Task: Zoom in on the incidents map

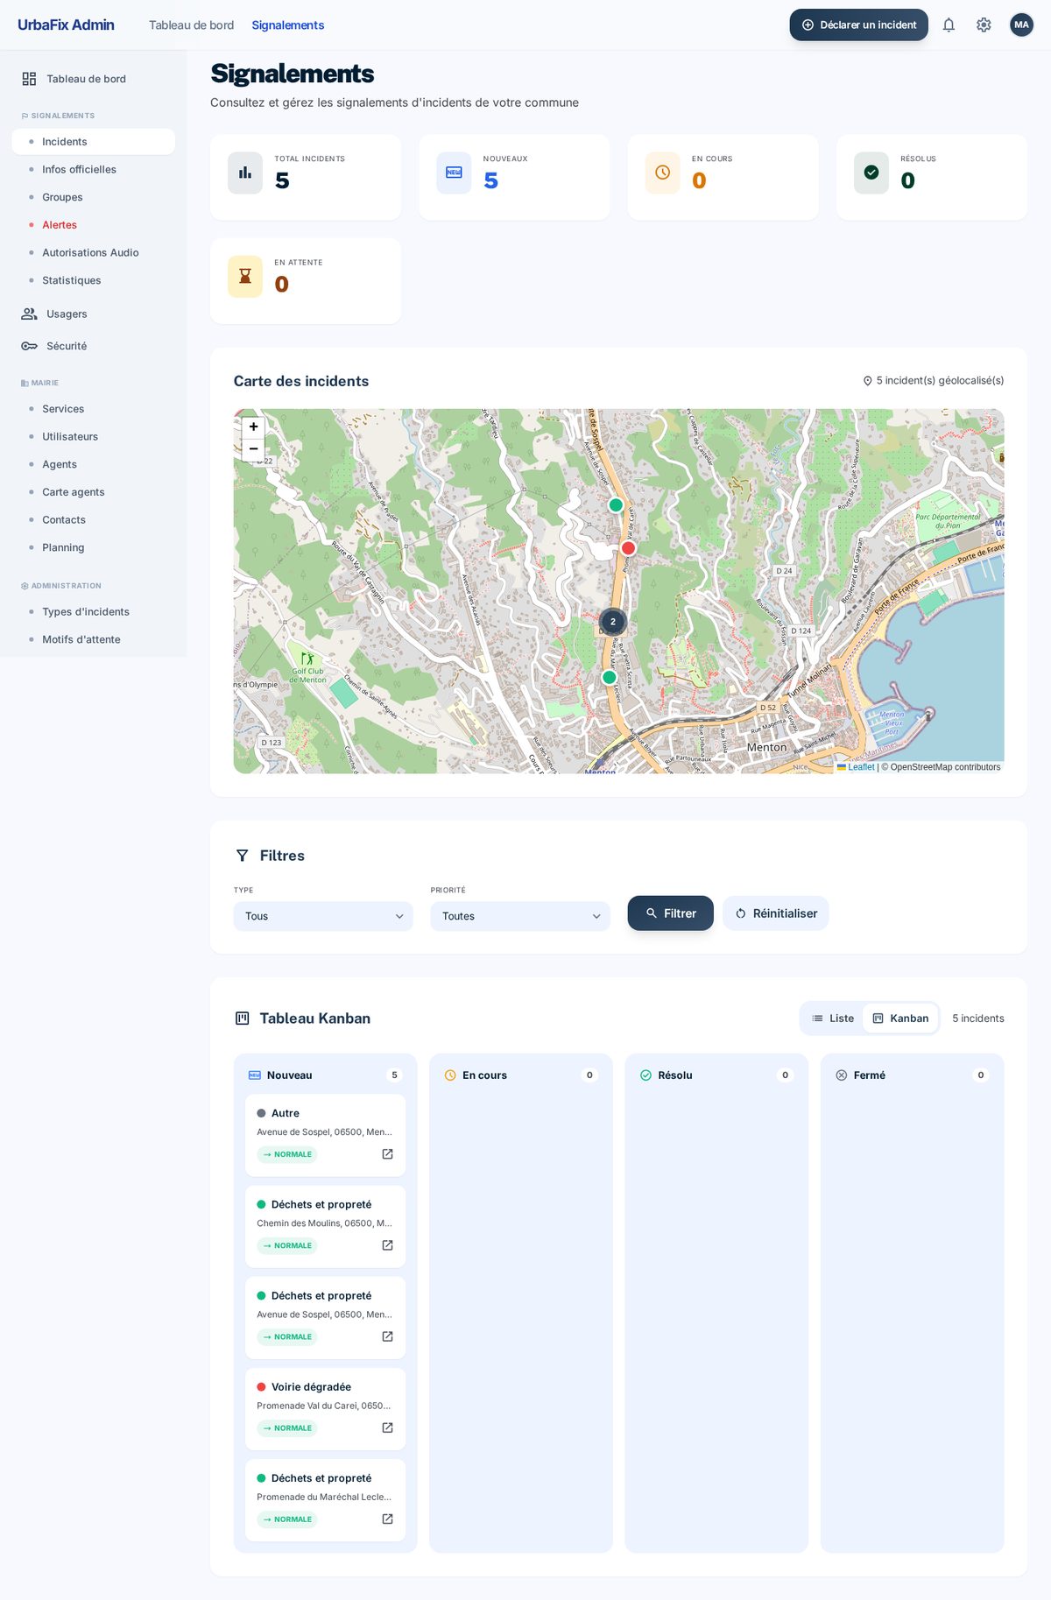Action: point(253,426)
